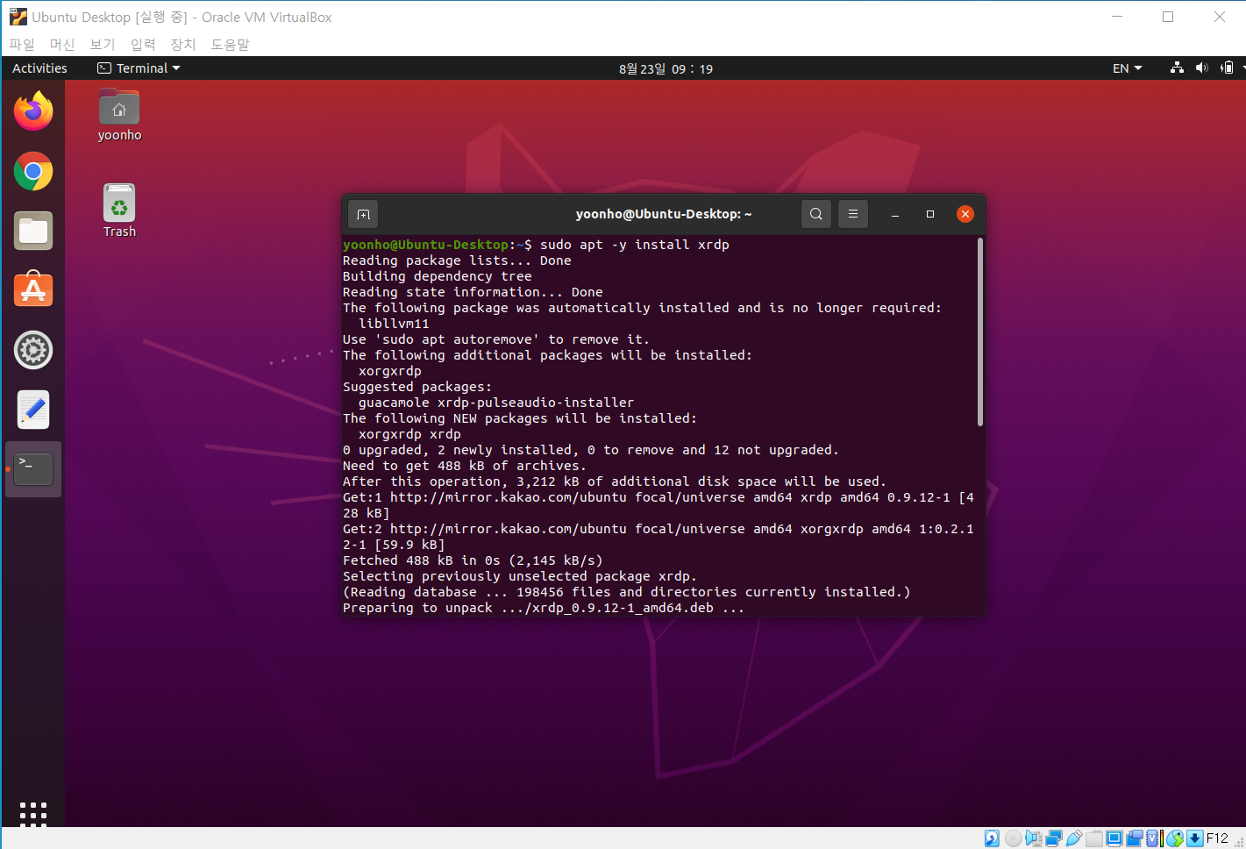
Task: Show Applications grid at dock bottom
Action: 33,812
